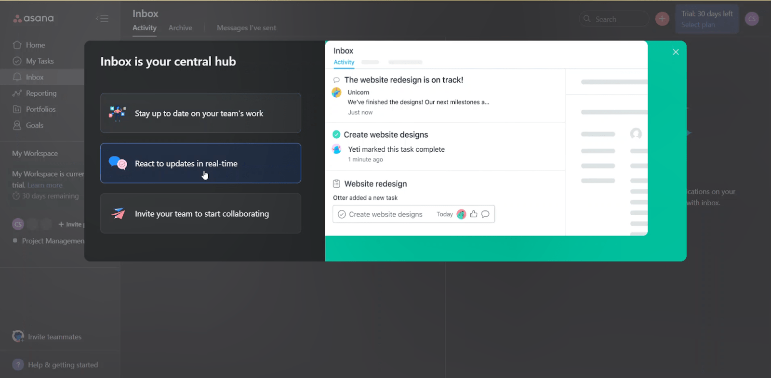The width and height of the screenshot is (771, 378).
Task: Switch to the Activity tab in background Inbox
Action: click(x=145, y=28)
